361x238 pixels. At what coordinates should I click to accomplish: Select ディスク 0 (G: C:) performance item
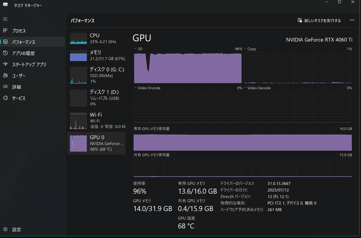[x=96, y=75]
